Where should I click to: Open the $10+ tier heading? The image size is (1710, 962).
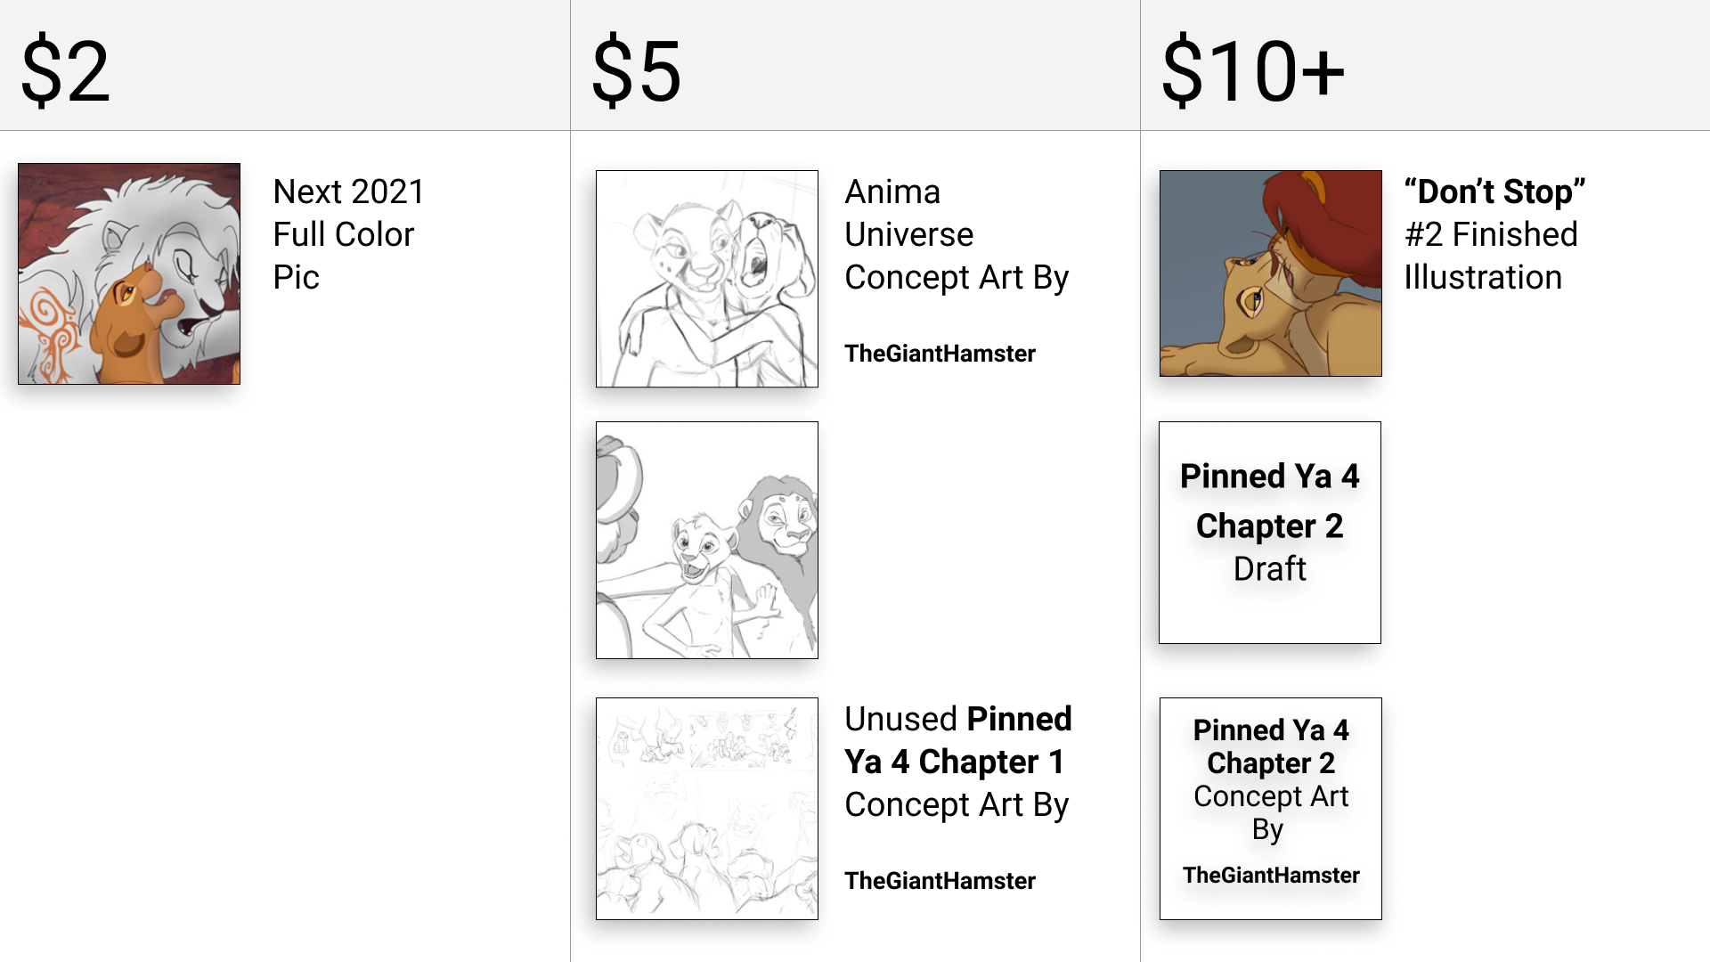point(1253,71)
